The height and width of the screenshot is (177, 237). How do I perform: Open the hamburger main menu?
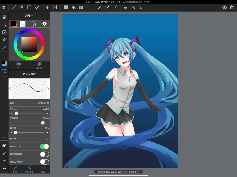tap(4, 7)
